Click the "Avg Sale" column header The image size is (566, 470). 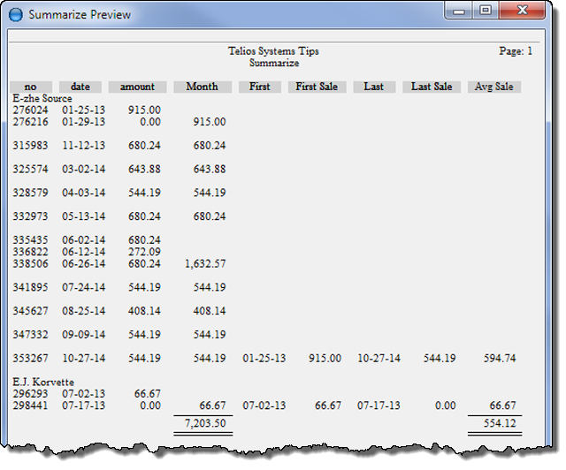point(494,87)
